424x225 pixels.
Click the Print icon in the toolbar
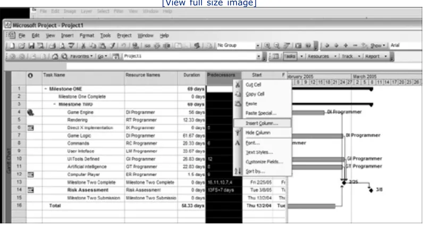[x=53, y=46]
